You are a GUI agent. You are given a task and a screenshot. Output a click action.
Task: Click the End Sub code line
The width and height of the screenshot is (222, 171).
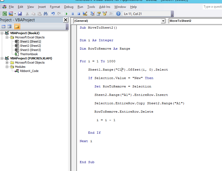87,162
